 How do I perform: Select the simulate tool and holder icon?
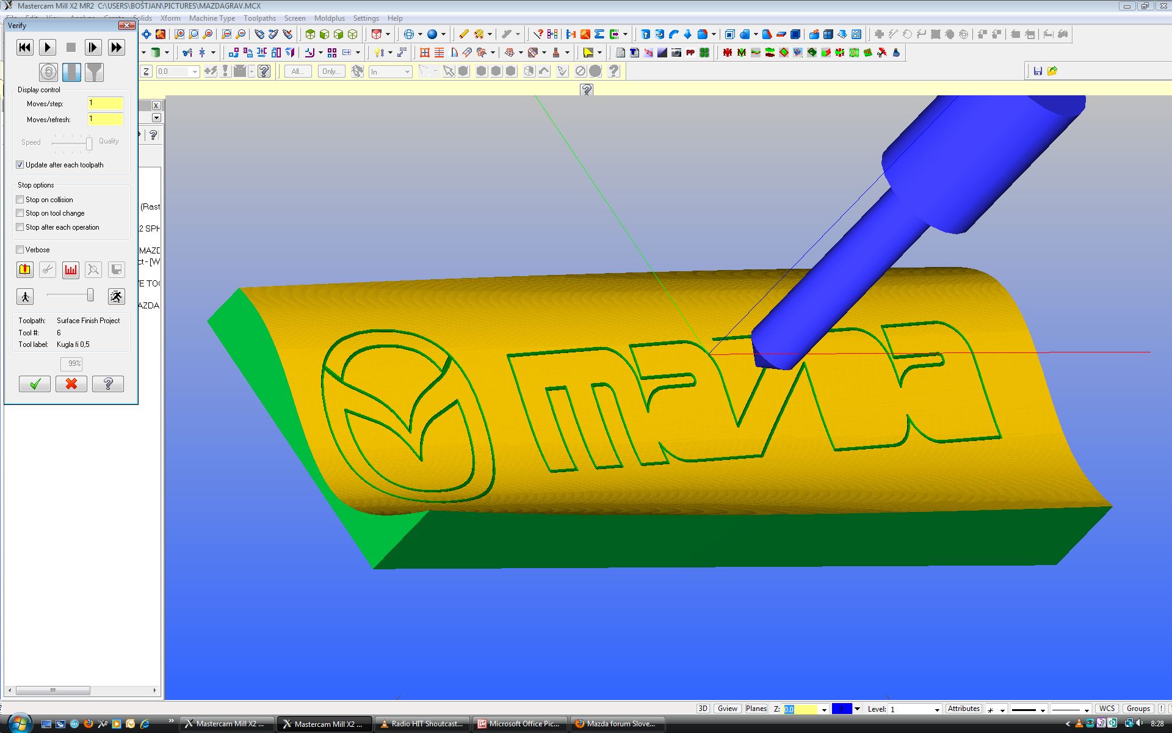(94, 72)
